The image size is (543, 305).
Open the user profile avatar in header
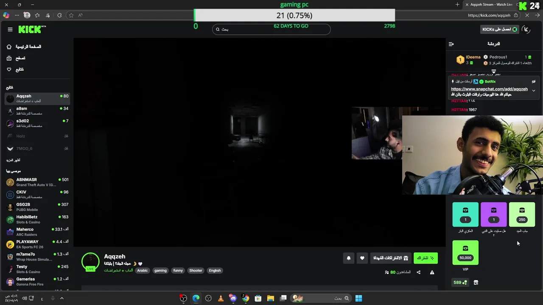[526, 29]
